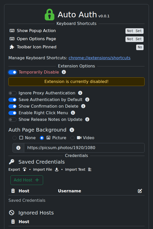Click the background picture URL input field
The image size is (153, 229).
tap(84, 148)
